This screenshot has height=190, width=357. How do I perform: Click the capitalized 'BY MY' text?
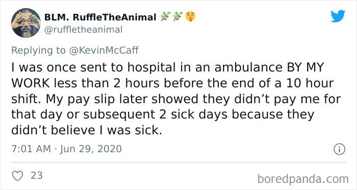[x=302, y=67]
